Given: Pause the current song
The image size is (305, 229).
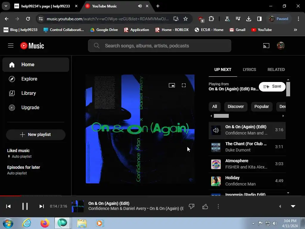Looking at the screenshot, I should [25, 206].
